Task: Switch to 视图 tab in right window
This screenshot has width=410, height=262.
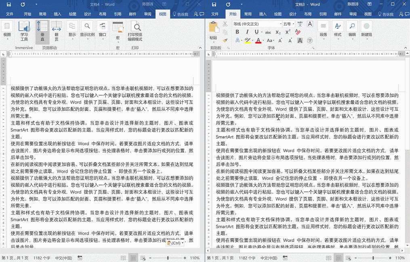Action: click(x=368, y=14)
